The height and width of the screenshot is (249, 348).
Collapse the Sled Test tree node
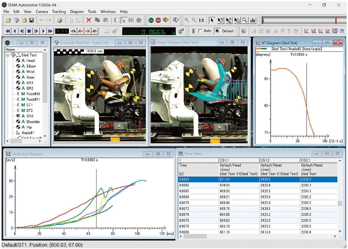[8, 55]
